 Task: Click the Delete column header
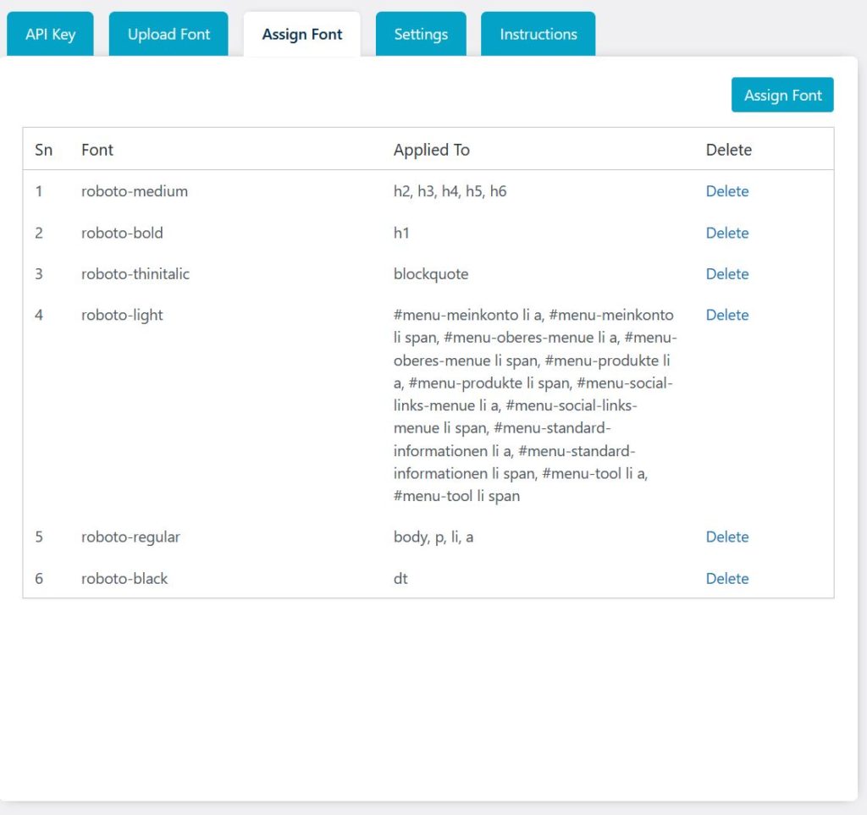click(x=728, y=150)
